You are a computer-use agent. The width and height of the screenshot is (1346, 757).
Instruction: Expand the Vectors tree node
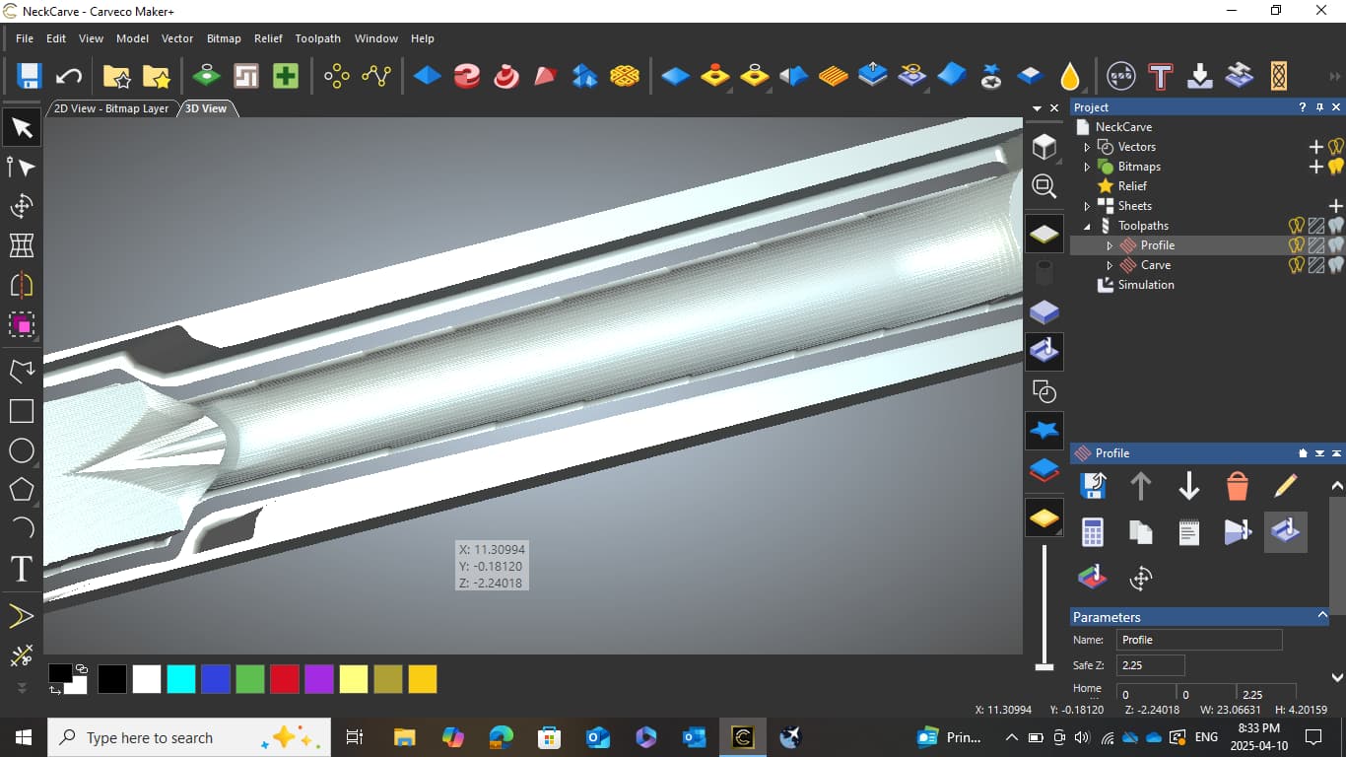(1087, 147)
